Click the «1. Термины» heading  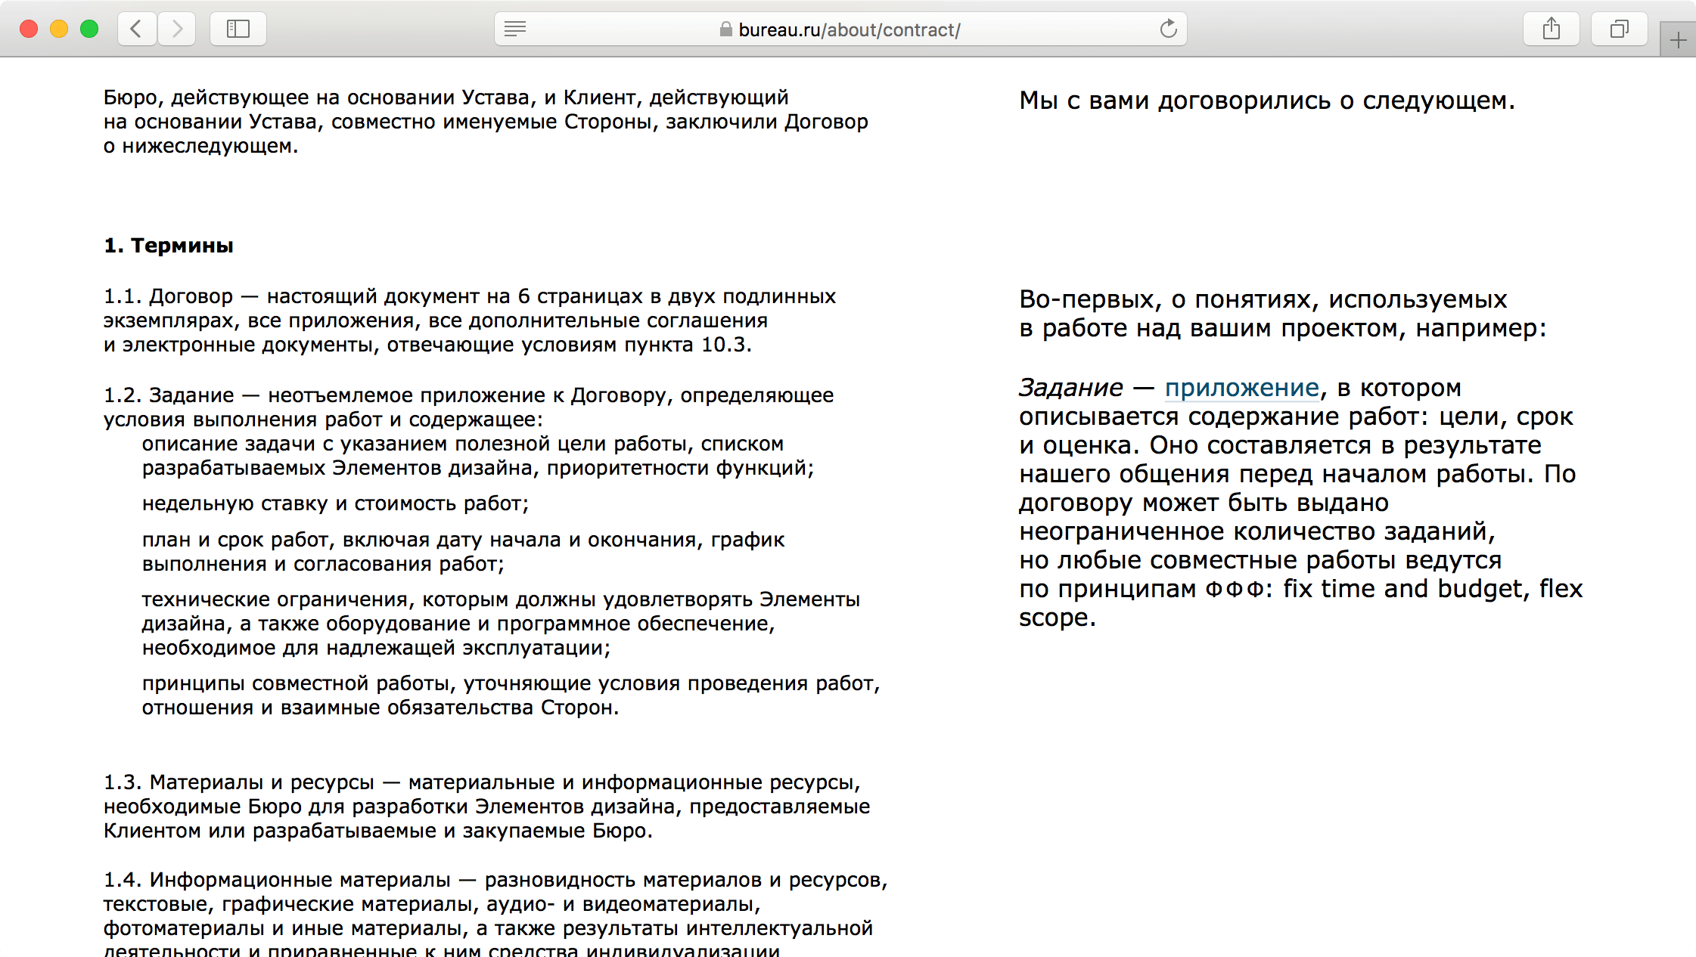click(169, 246)
